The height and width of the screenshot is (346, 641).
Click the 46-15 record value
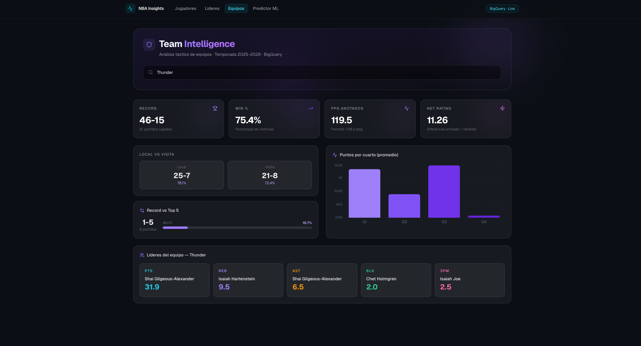(152, 120)
